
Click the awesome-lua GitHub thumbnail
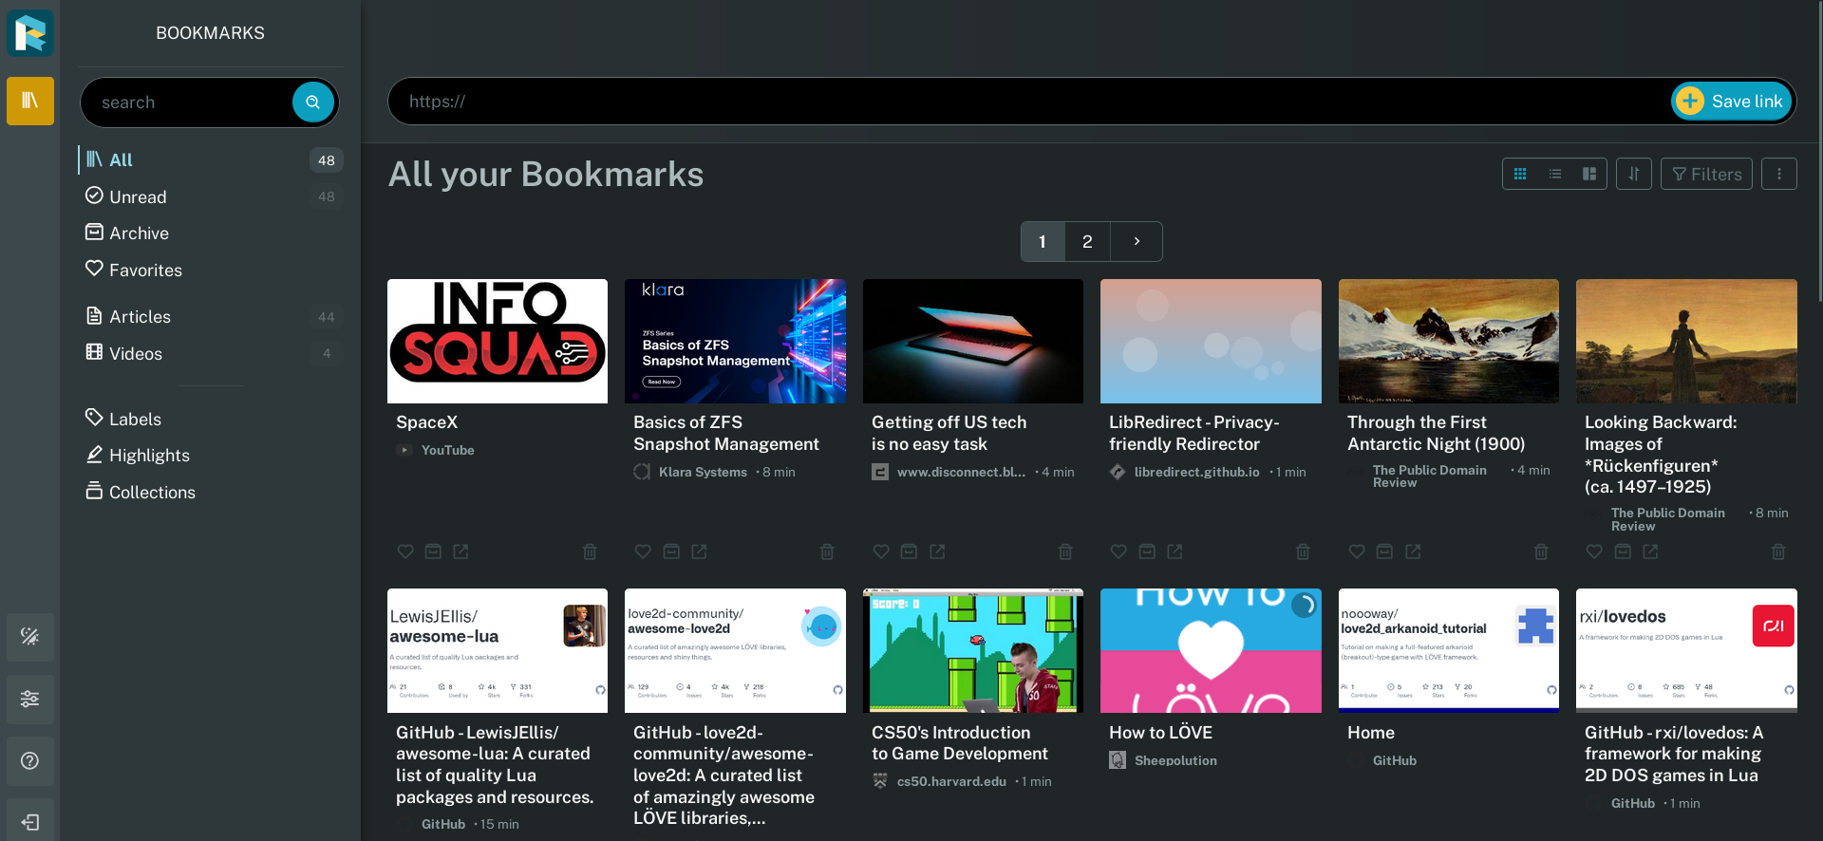498,650
